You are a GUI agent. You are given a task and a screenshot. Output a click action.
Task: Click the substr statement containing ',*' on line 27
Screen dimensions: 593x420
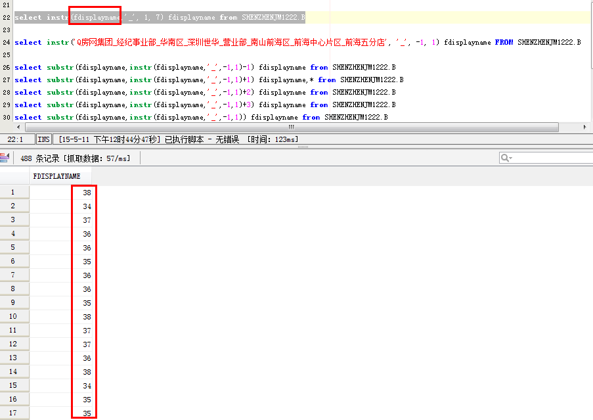point(209,80)
